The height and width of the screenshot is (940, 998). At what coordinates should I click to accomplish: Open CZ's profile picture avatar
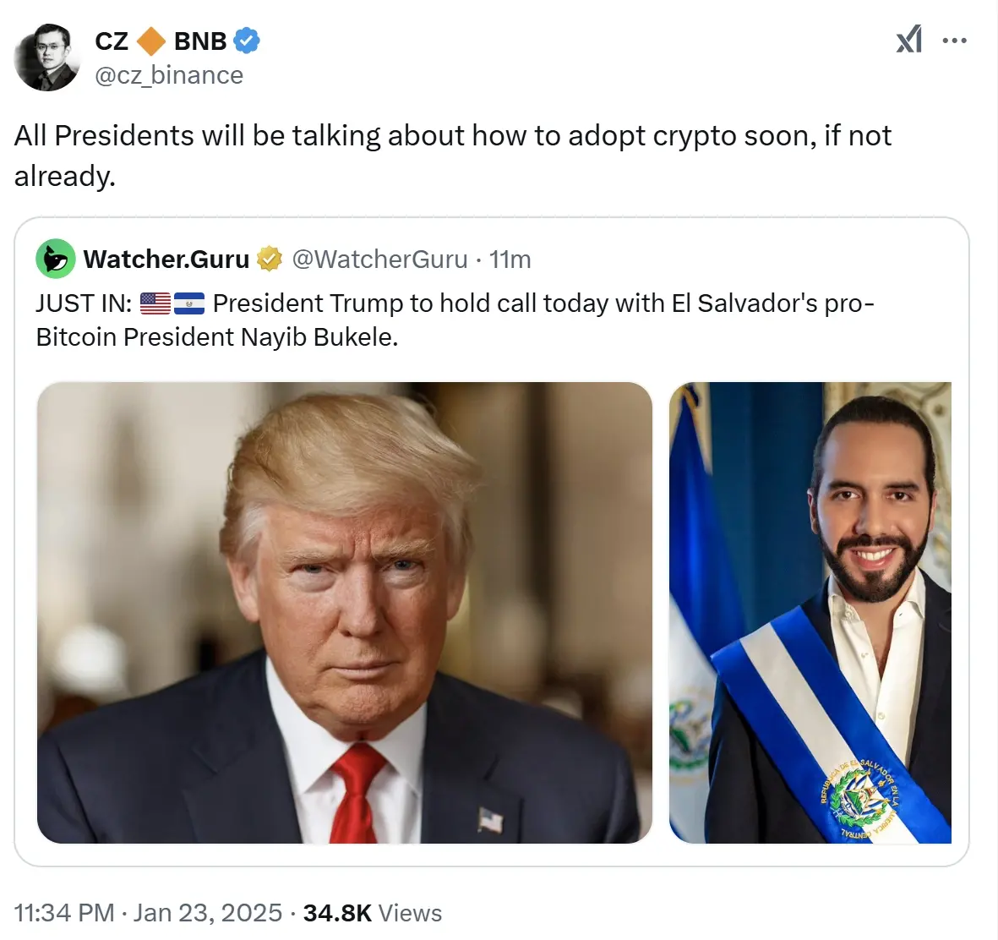[x=47, y=58]
